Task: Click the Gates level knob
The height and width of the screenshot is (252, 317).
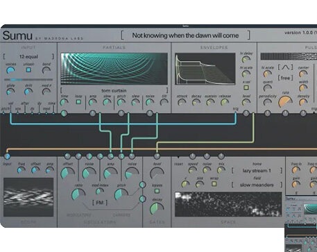Action: click(157, 174)
